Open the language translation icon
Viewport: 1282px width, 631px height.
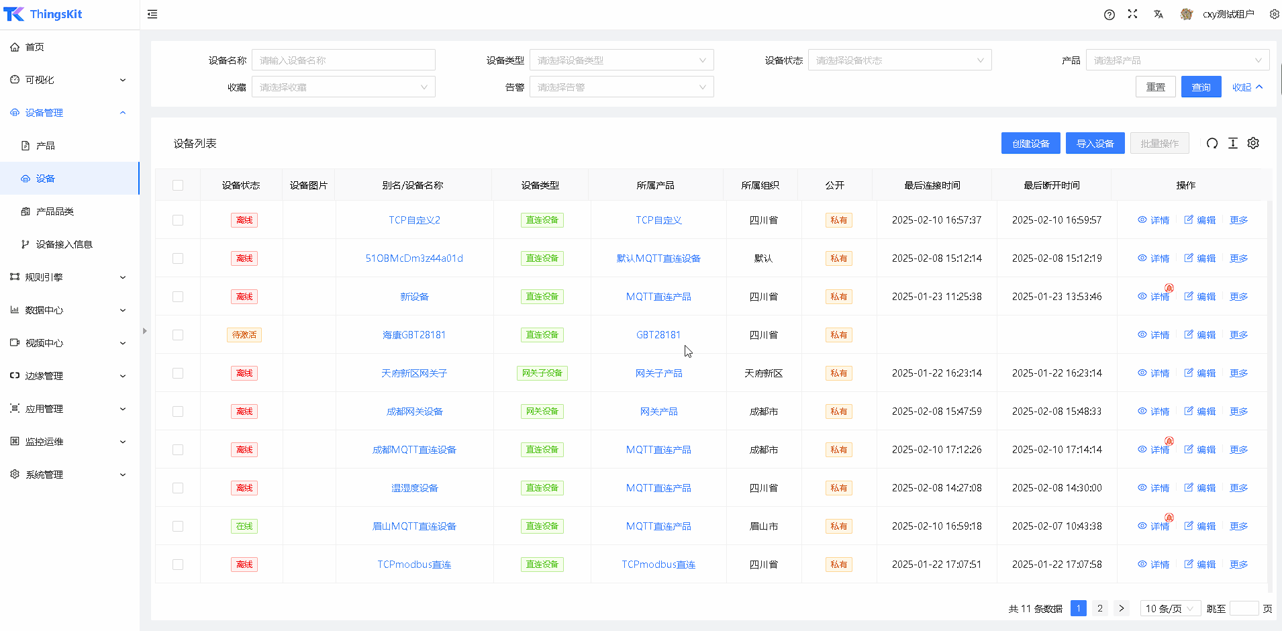pyautogui.click(x=1158, y=14)
